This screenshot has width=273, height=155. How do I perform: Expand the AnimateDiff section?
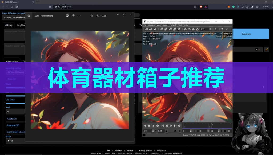(15, 125)
